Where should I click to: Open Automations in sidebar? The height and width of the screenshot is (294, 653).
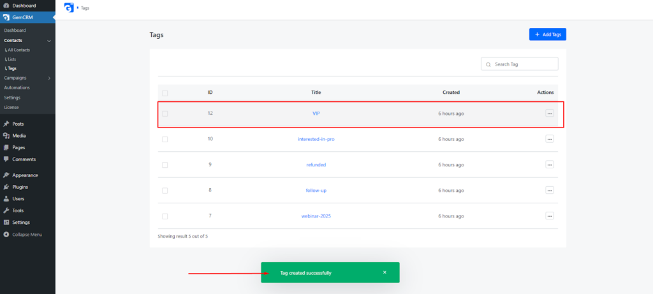coord(17,87)
